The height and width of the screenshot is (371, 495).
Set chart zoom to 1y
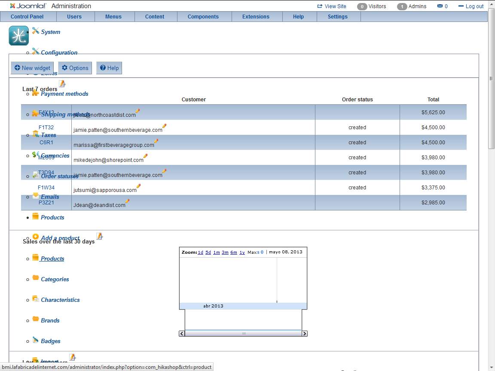[x=242, y=252]
